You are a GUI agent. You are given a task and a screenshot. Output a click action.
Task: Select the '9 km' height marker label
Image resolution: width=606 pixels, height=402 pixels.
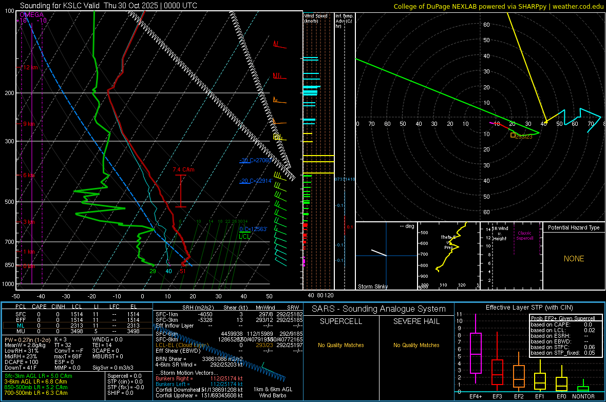tap(29, 124)
